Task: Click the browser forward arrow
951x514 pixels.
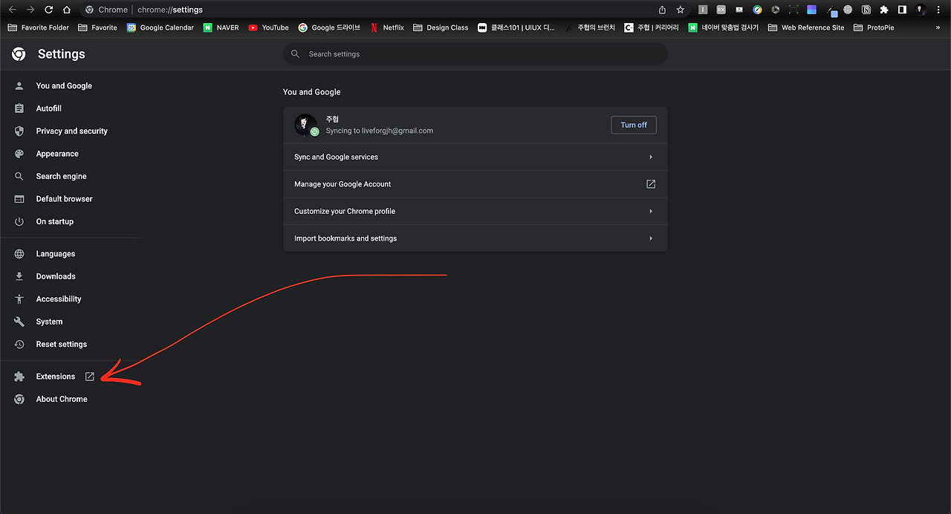Action: 30,10
